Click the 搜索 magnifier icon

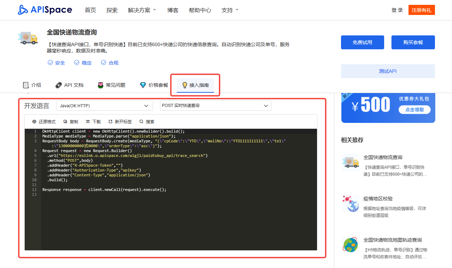point(141,122)
